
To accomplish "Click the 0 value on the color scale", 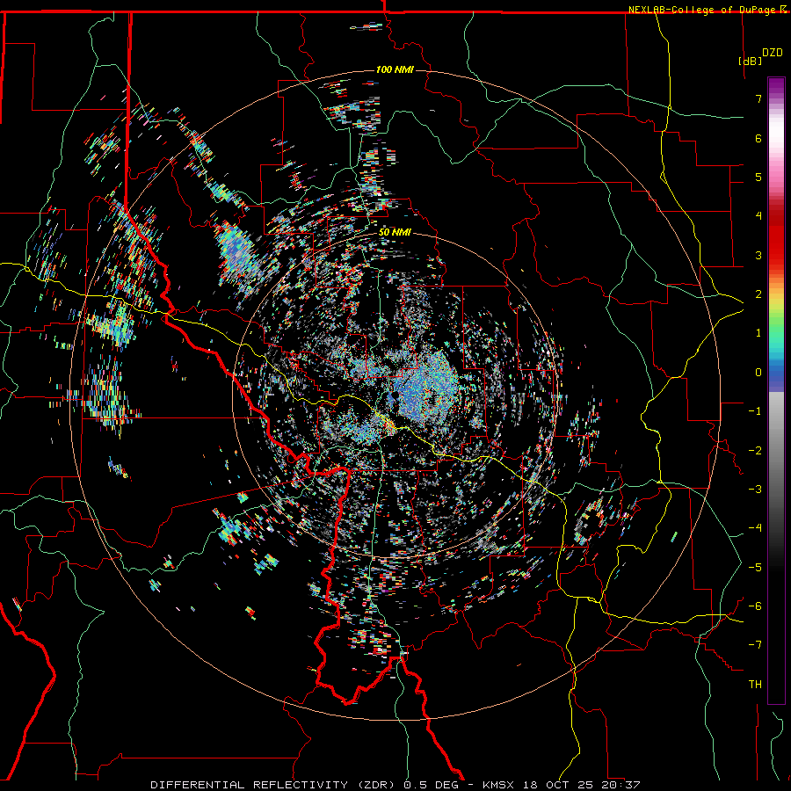I will (x=758, y=373).
